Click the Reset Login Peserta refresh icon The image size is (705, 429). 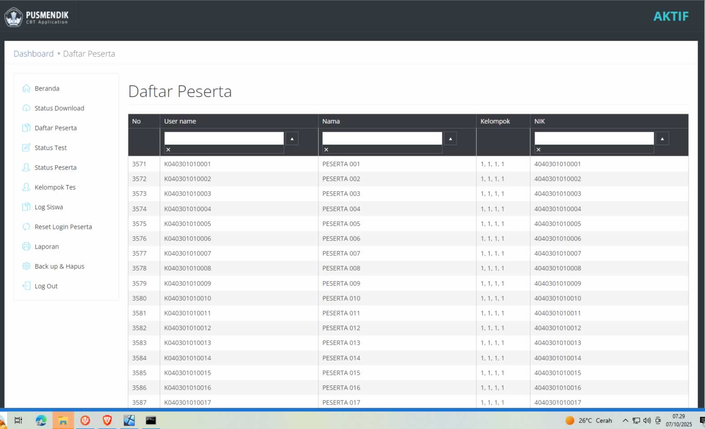click(26, 227)
